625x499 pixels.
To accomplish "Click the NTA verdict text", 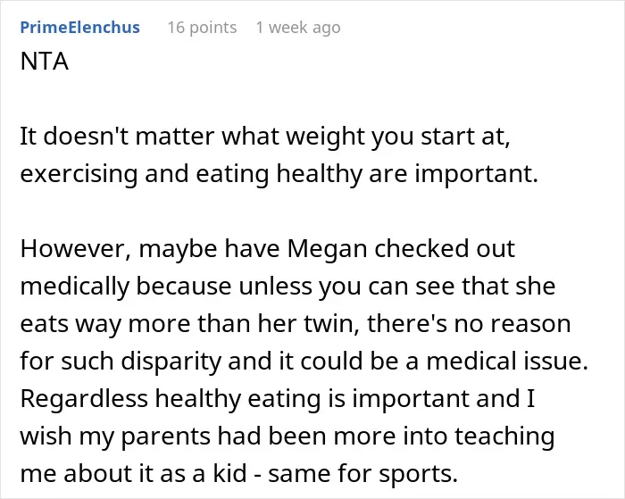I will (45, 62).
